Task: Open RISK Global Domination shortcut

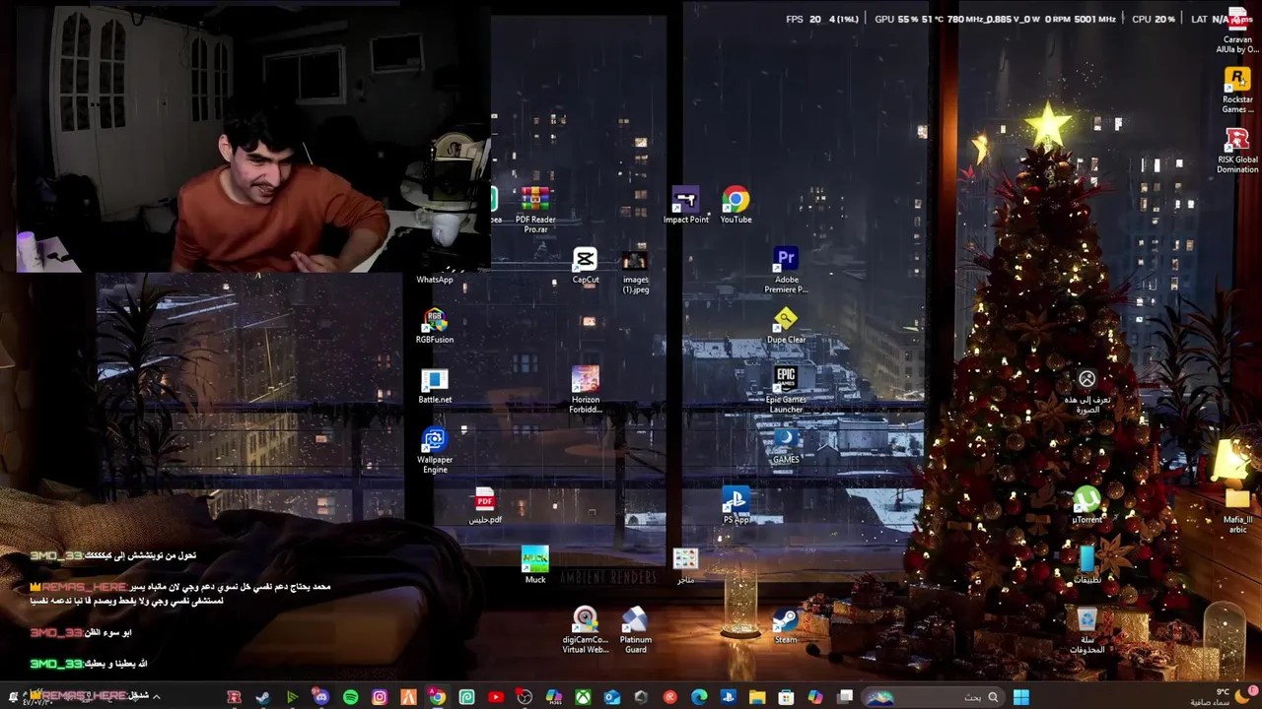Action: click(x=1237, y=151)
